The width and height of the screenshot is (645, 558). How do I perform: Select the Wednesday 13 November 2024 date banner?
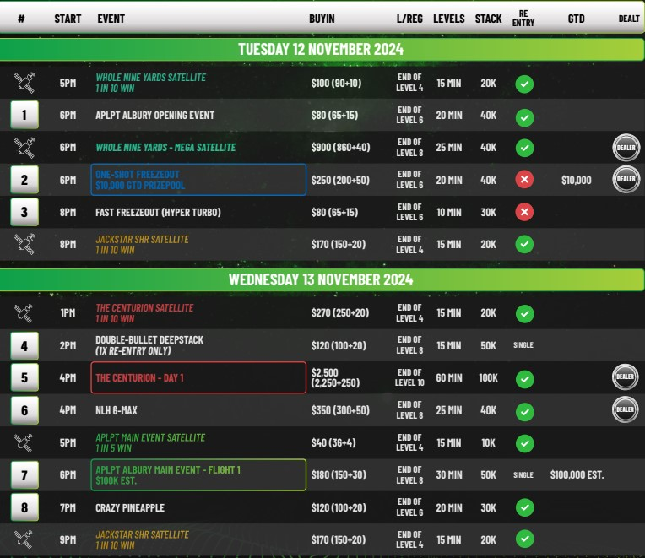(321, 279)
